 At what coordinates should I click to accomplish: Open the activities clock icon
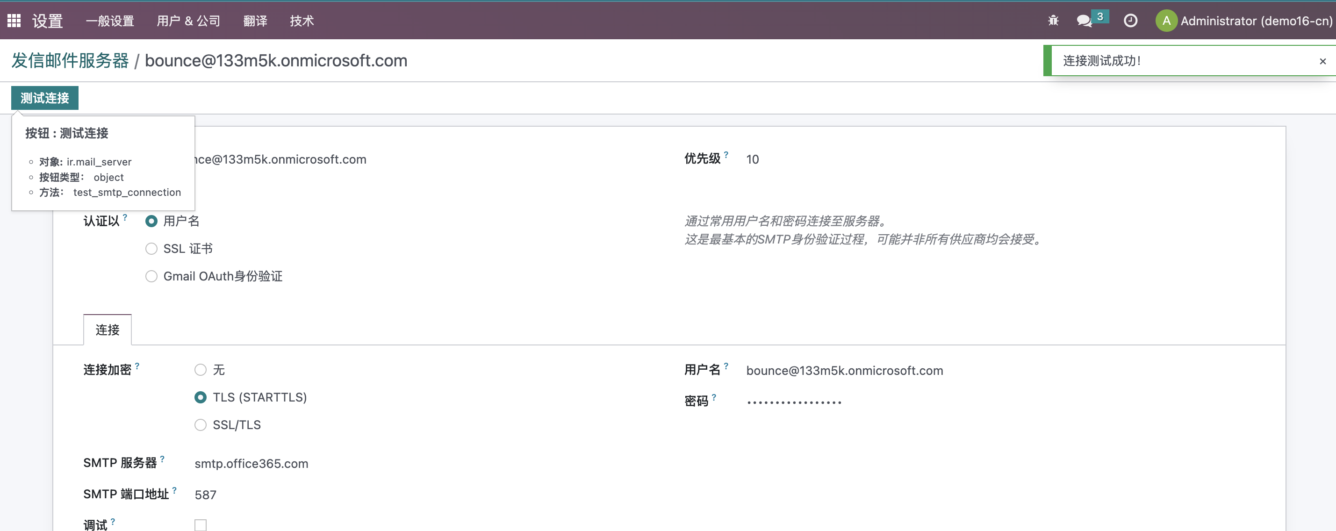coord(1130,21)
